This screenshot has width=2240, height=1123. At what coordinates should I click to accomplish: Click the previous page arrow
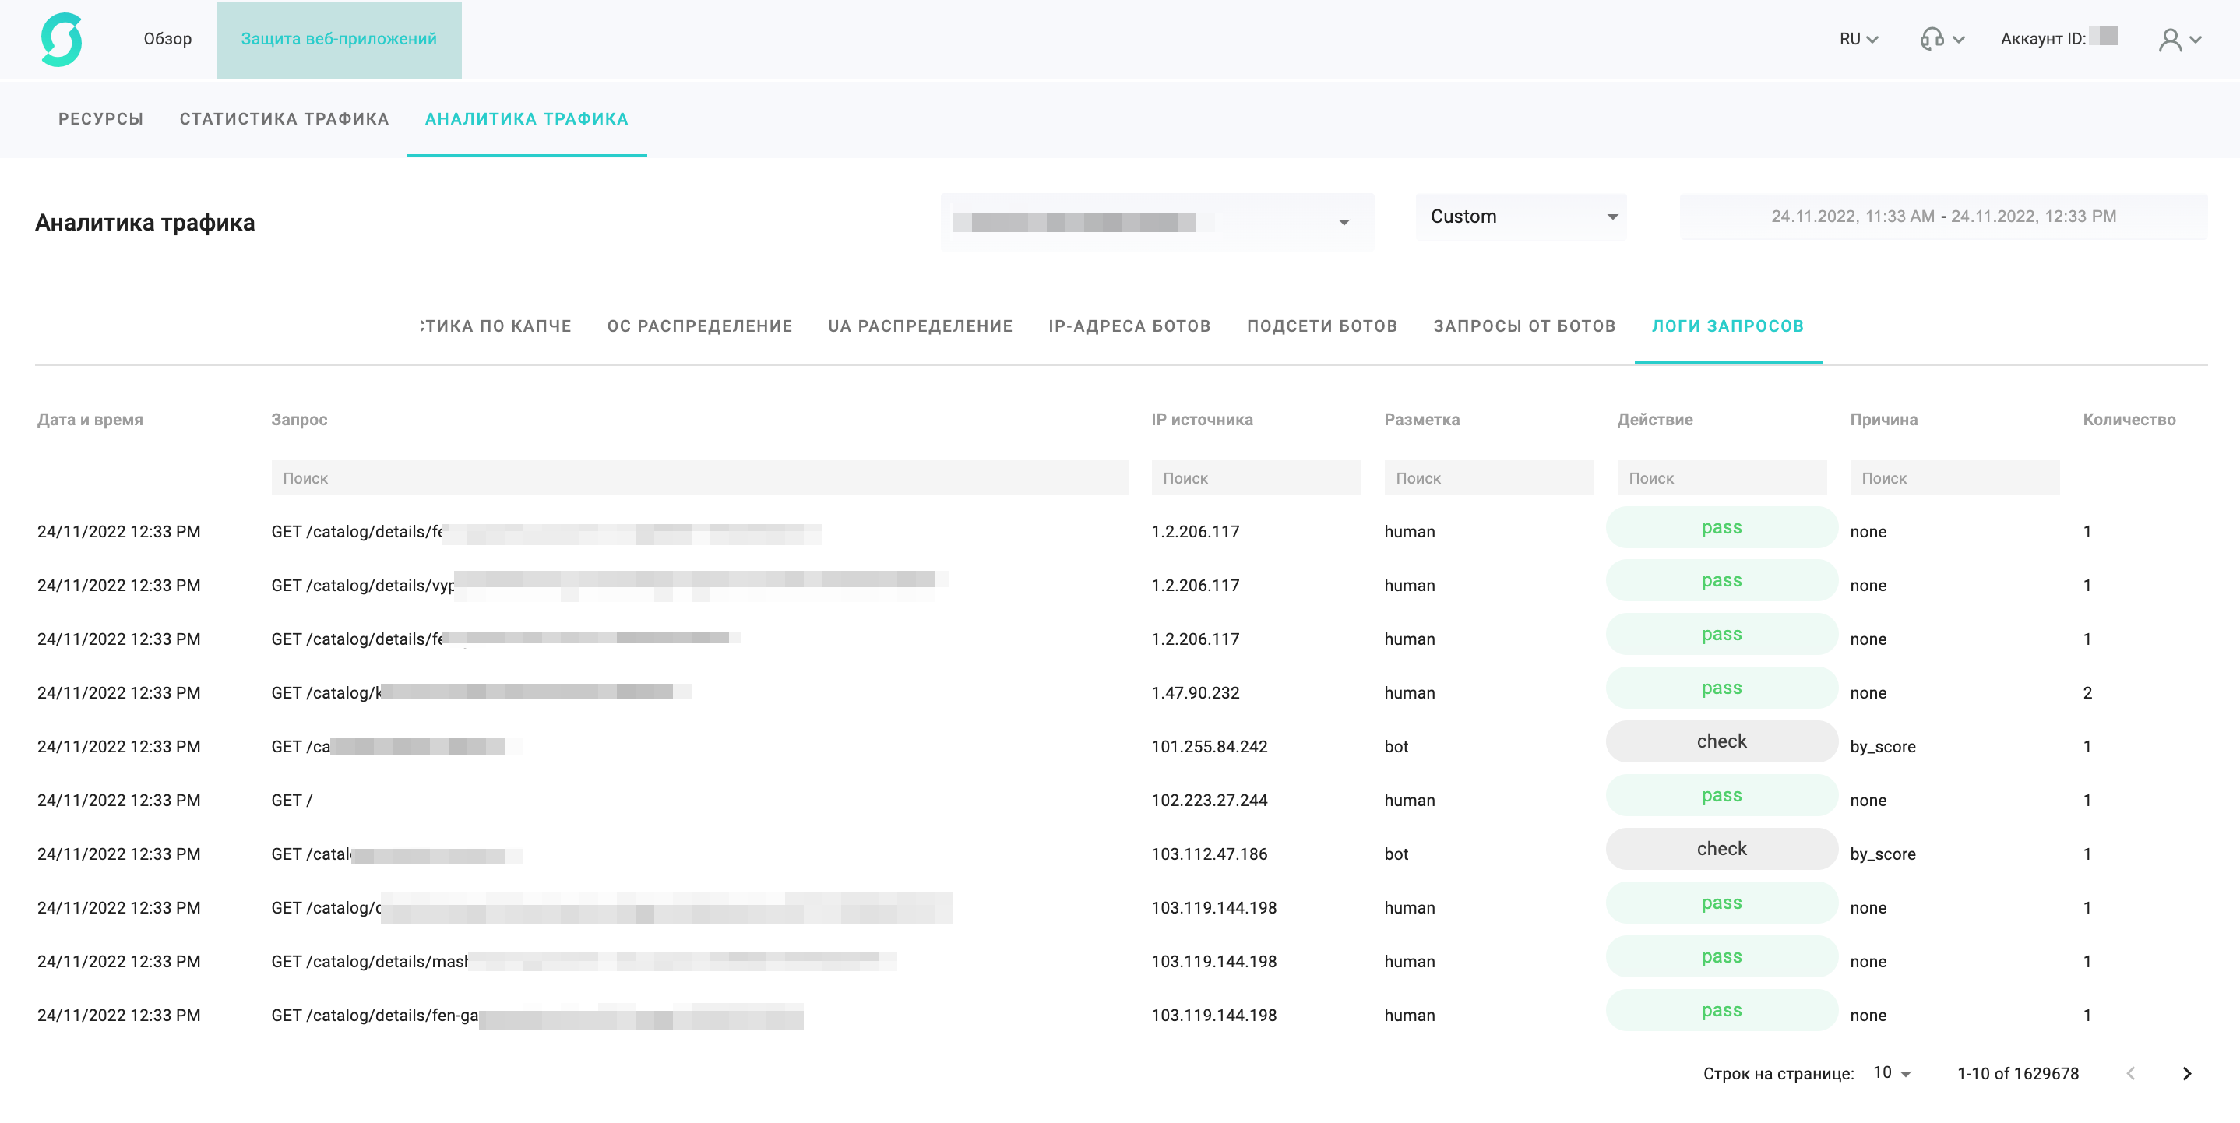[2130, 1073]
